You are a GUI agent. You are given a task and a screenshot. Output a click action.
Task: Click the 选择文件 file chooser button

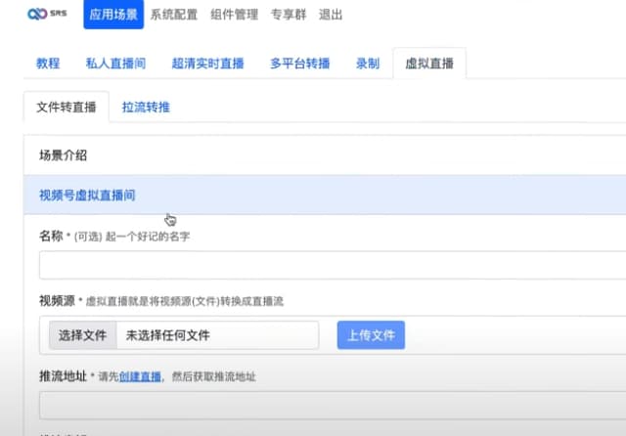click(82, 335)
